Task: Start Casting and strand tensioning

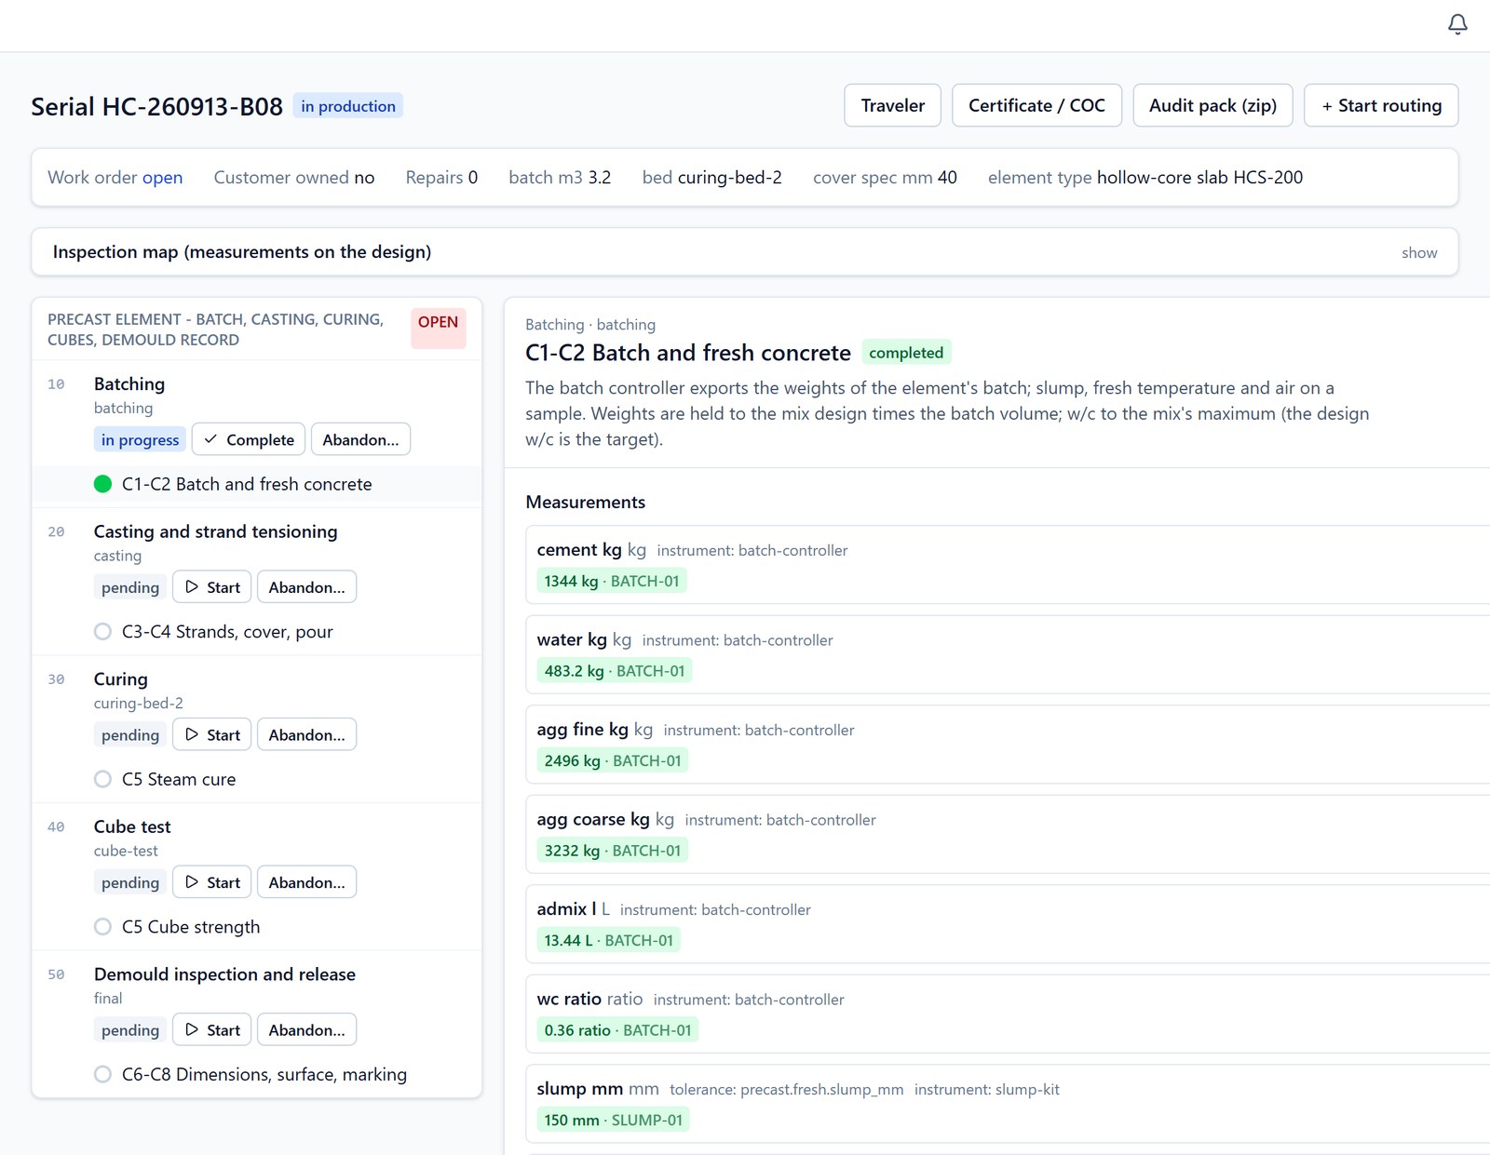Action: (x=212, y=587)
